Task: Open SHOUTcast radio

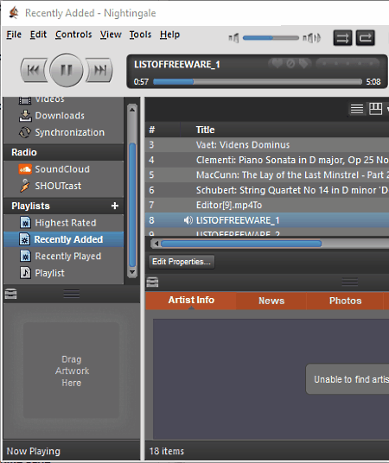Action: click(64, 186)
